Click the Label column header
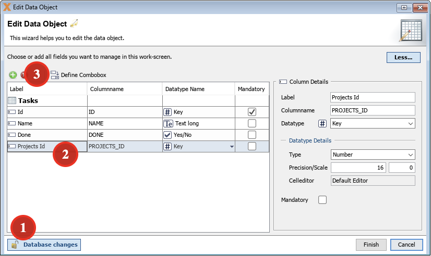The height and width of the screenshot is (256, 431). [47, 89]
